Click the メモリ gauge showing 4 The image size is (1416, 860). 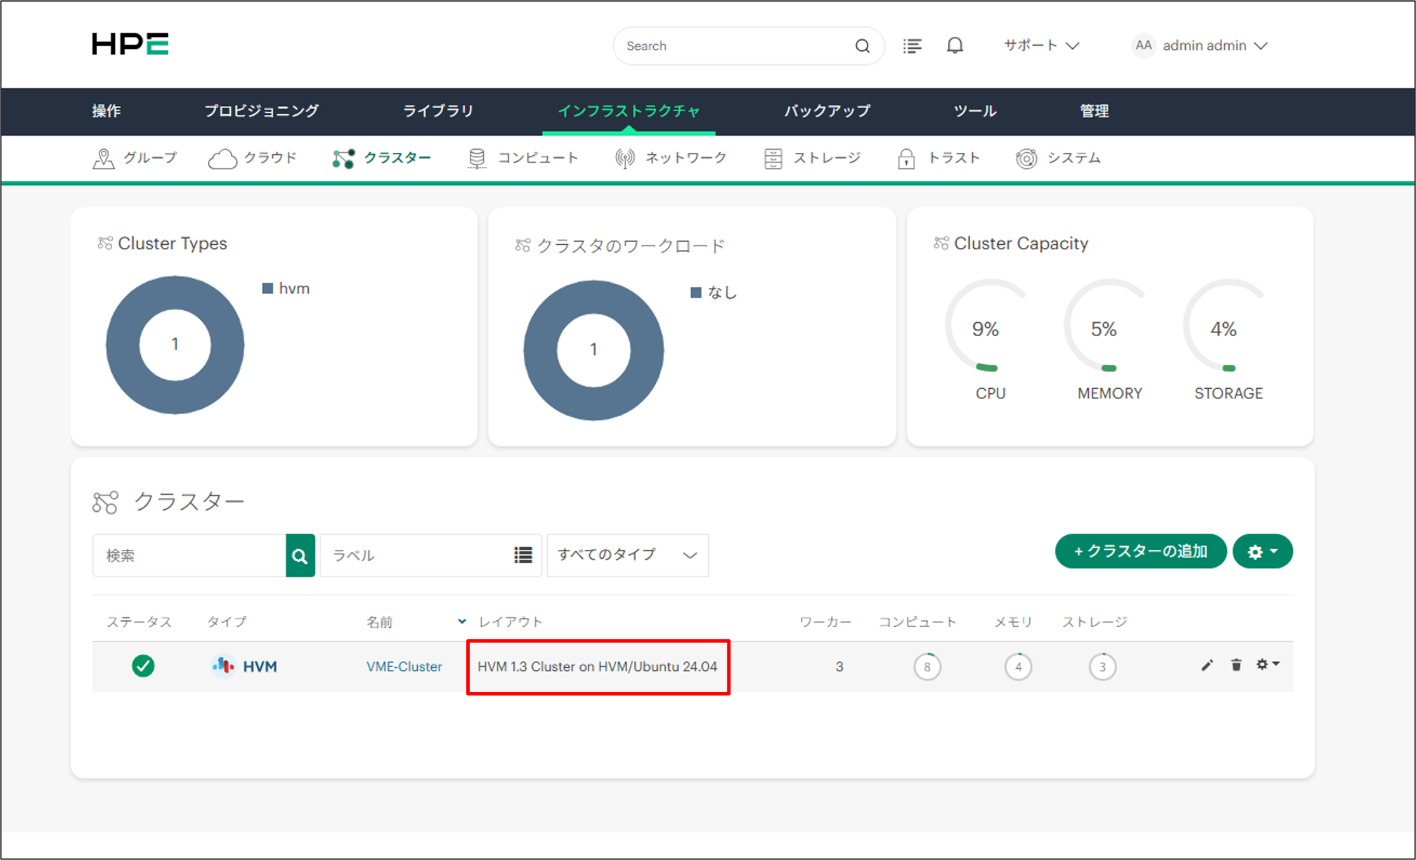(1018, 667)
